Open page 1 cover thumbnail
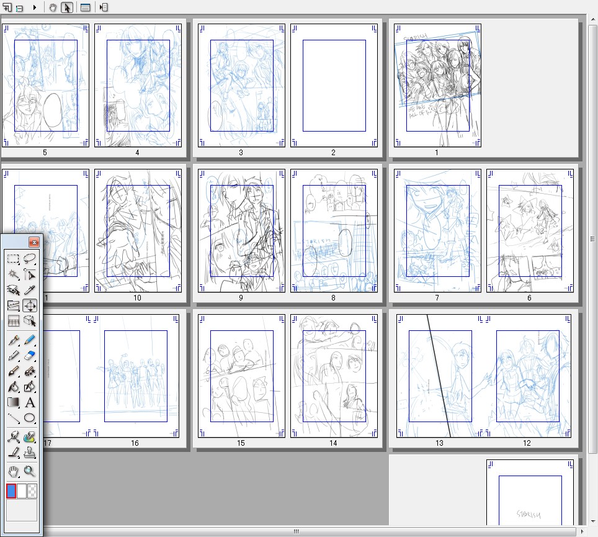The width and height of the screenshot is (598, 537). click(437, 86)
